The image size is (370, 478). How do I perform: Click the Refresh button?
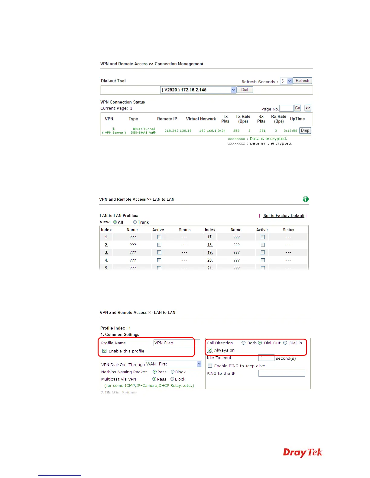click(302, 81)
